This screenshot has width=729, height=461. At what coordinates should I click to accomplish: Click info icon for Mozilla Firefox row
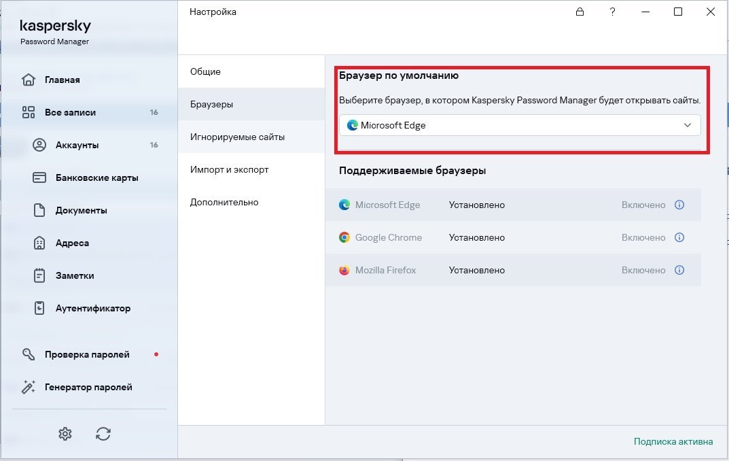[x=679, y=270]
